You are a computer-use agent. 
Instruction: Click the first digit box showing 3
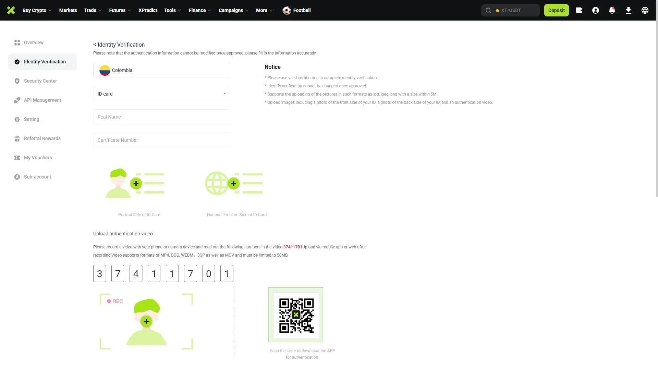[x=100, y=273]
